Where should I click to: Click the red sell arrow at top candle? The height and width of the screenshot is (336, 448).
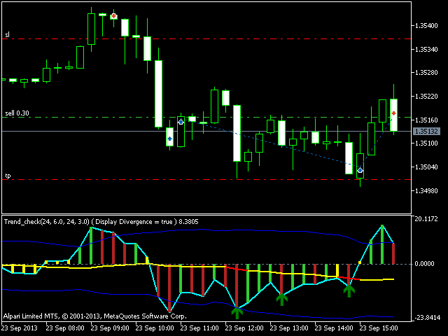[113, 16]
